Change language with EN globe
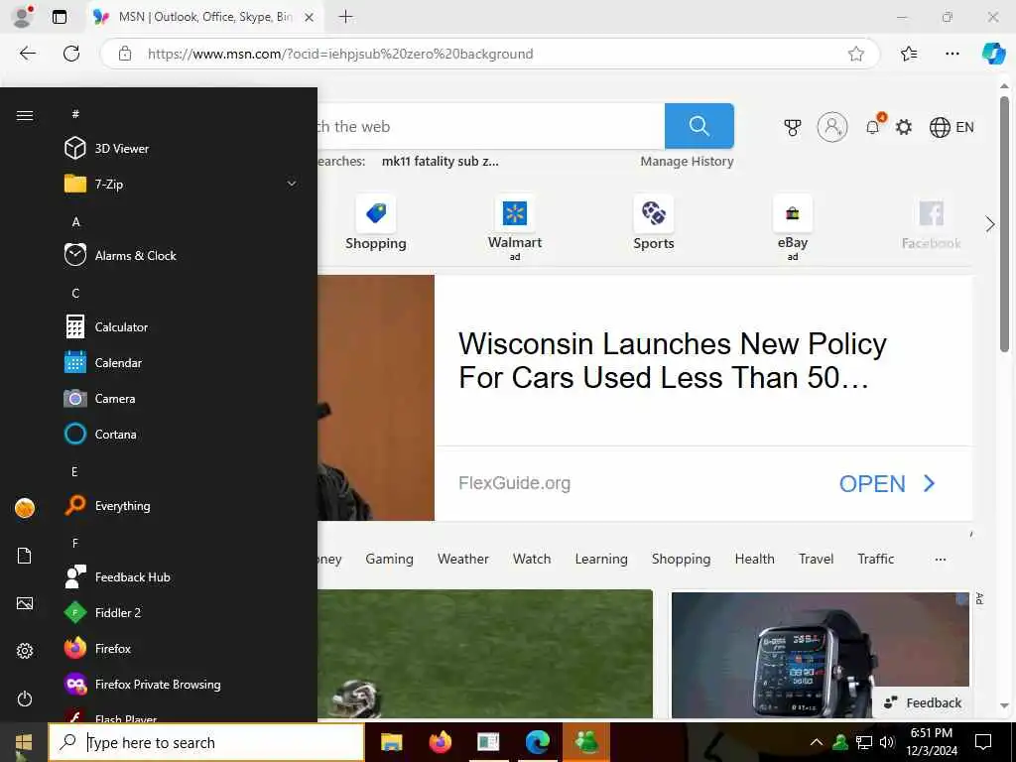The image size is (1016, 762). pyautogui.click(x=952, y=127)
